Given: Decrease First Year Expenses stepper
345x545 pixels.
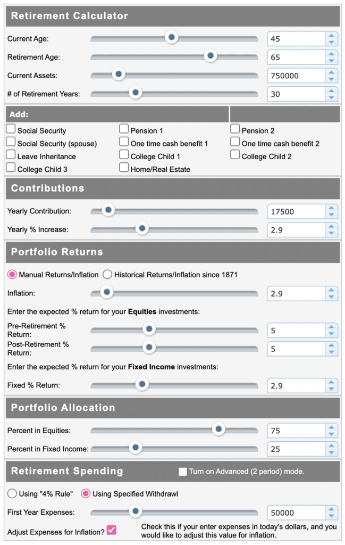Looking at the screenshot, I should [x=332, y=516].
